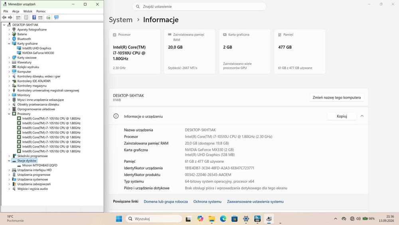Open Microsoft Store from the taskbar

(234, 219)
